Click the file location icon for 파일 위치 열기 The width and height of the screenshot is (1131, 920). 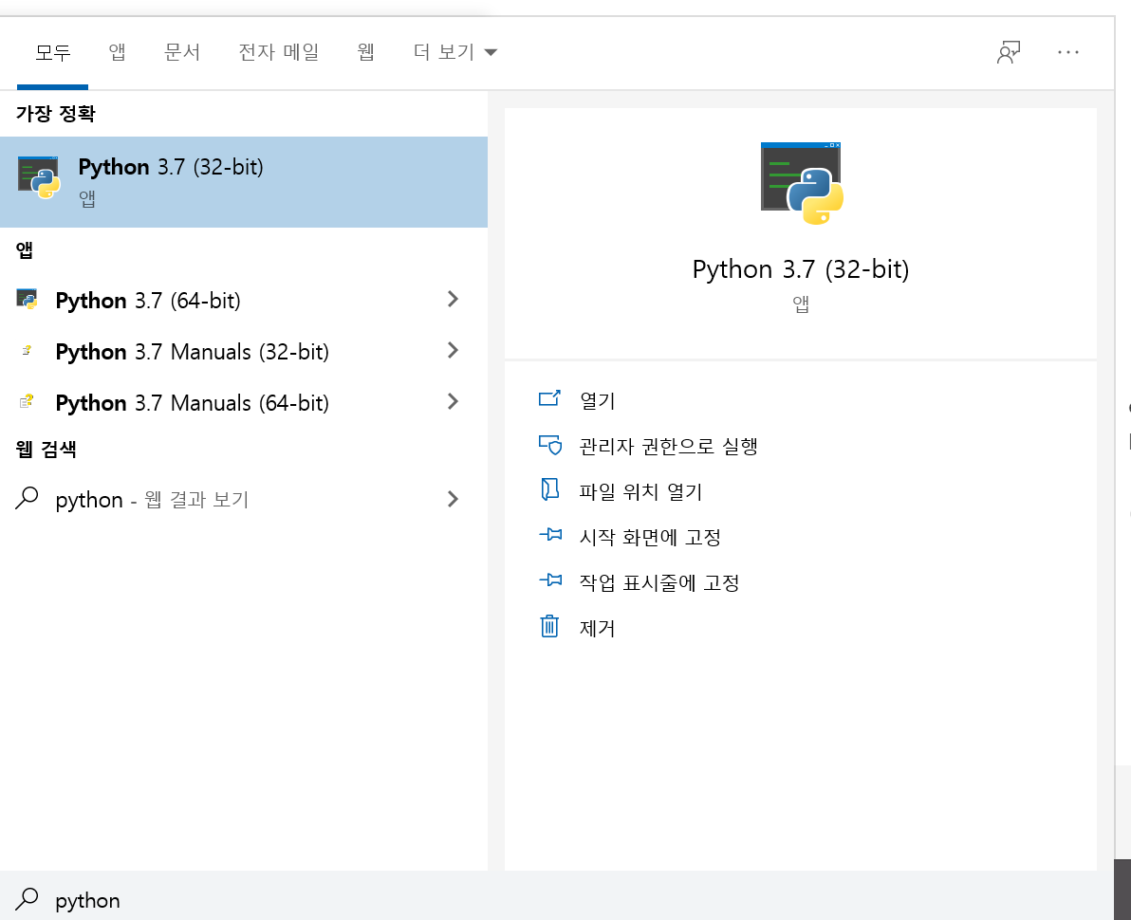pos(549,489)
